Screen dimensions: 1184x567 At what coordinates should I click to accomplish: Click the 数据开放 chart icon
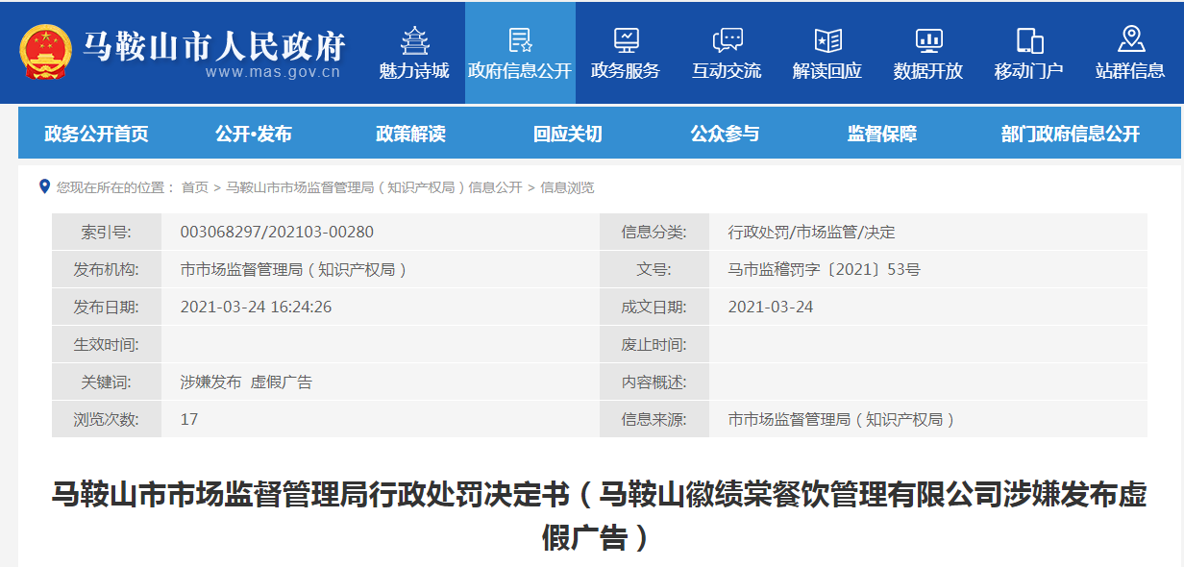click(928, 40)
